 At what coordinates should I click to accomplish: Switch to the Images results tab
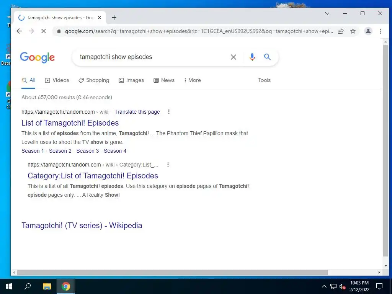point(131,80)
